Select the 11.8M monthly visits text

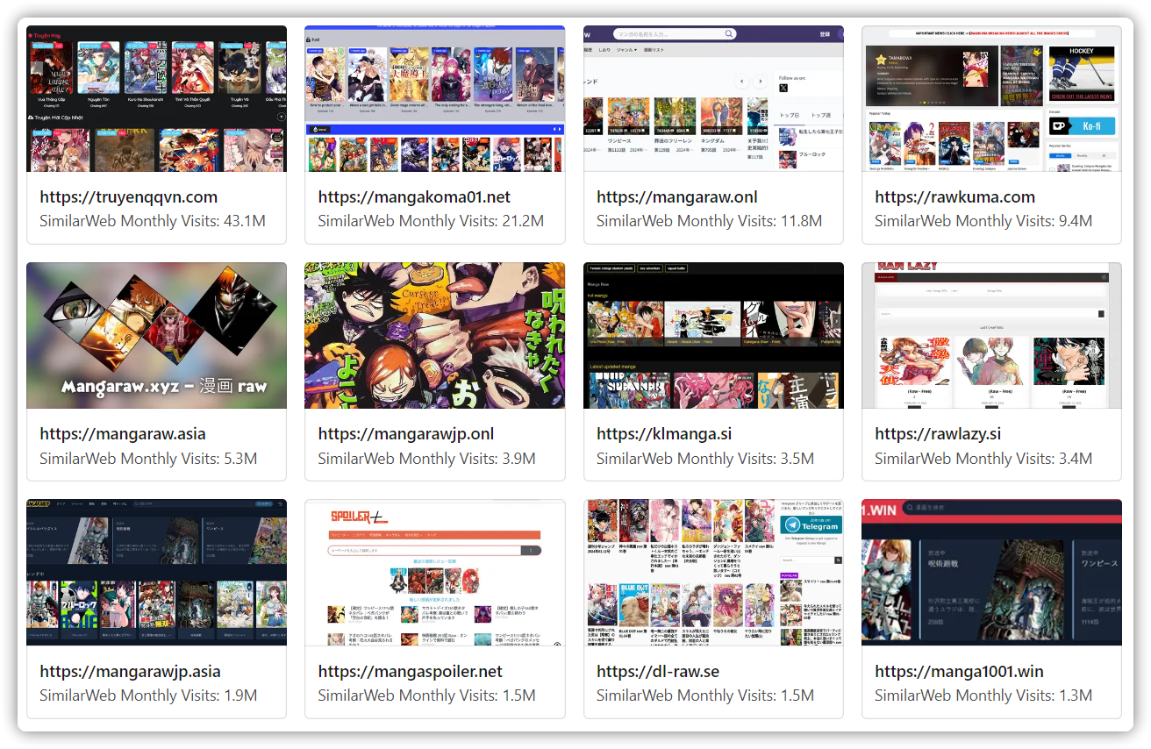click(x=710, y=221)
